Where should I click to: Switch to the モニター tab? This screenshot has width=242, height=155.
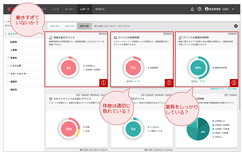click(69, 9)
